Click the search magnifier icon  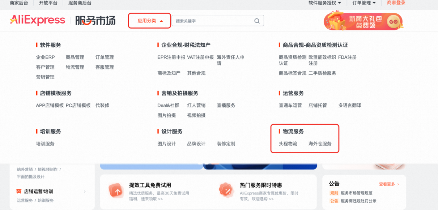(x=257, y=21)
